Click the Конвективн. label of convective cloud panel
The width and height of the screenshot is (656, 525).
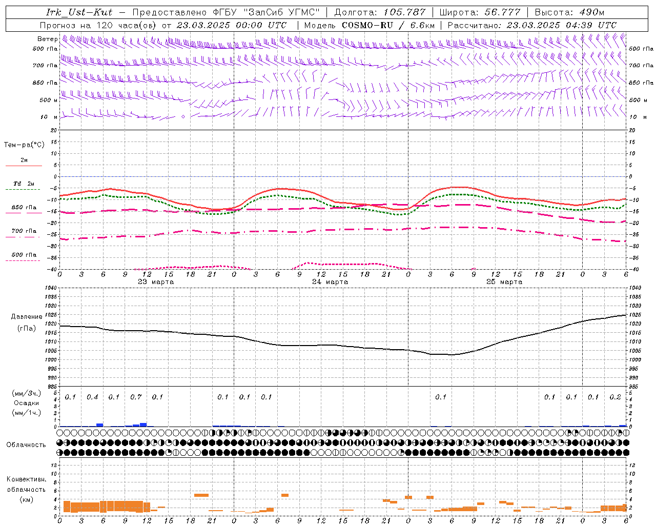click(x=26, y=479)
